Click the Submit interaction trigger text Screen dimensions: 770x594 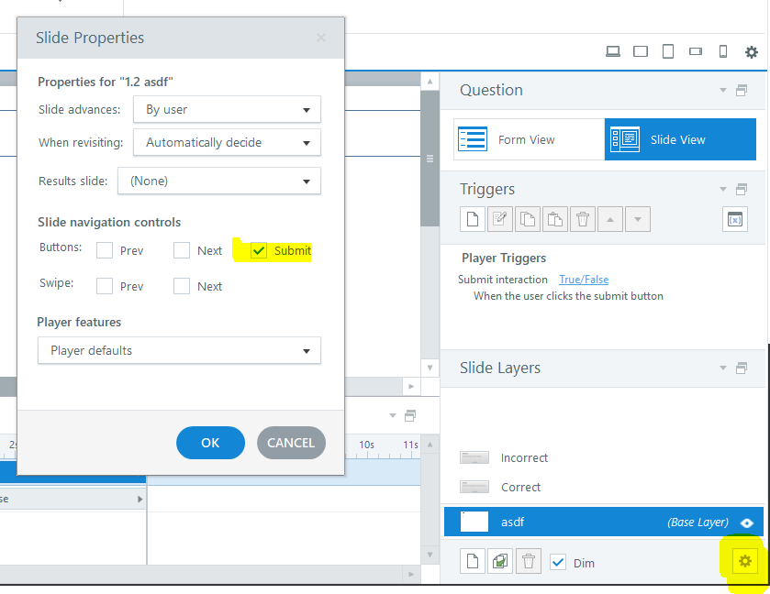click(x=503, y=280)
